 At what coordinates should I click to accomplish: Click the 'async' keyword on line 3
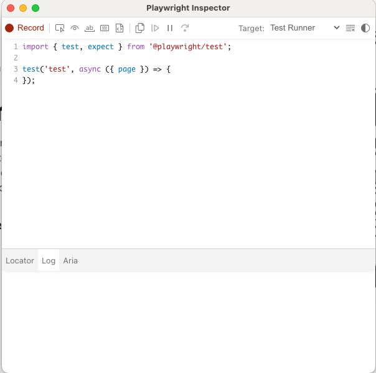[x=90, y=69]
